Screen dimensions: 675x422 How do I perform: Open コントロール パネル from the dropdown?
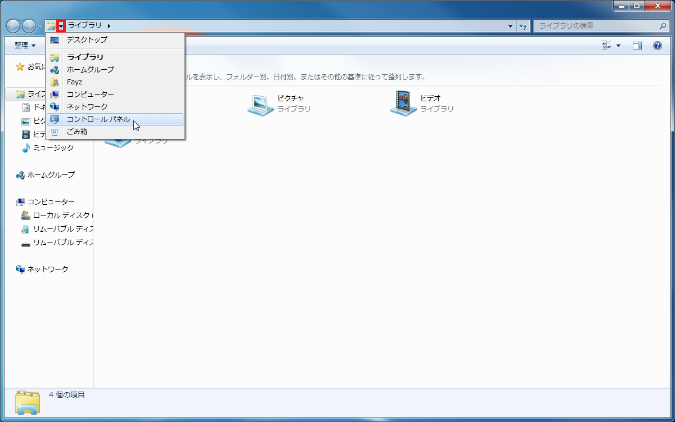(115, 119)
